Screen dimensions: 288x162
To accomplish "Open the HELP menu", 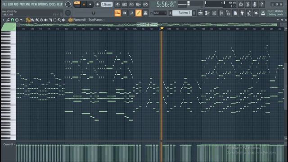I will pos(59,4).
